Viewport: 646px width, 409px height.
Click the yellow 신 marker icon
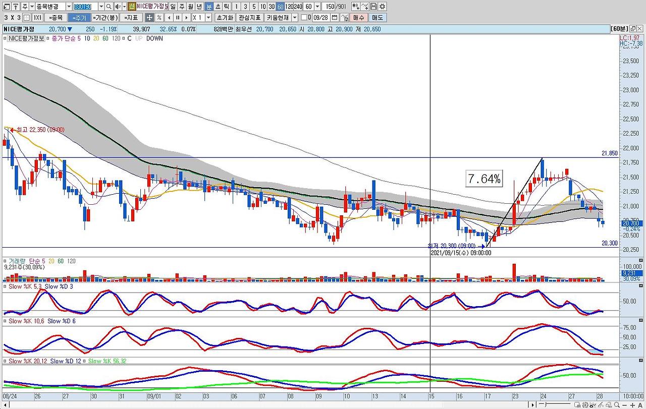click(x=132, y=7)
